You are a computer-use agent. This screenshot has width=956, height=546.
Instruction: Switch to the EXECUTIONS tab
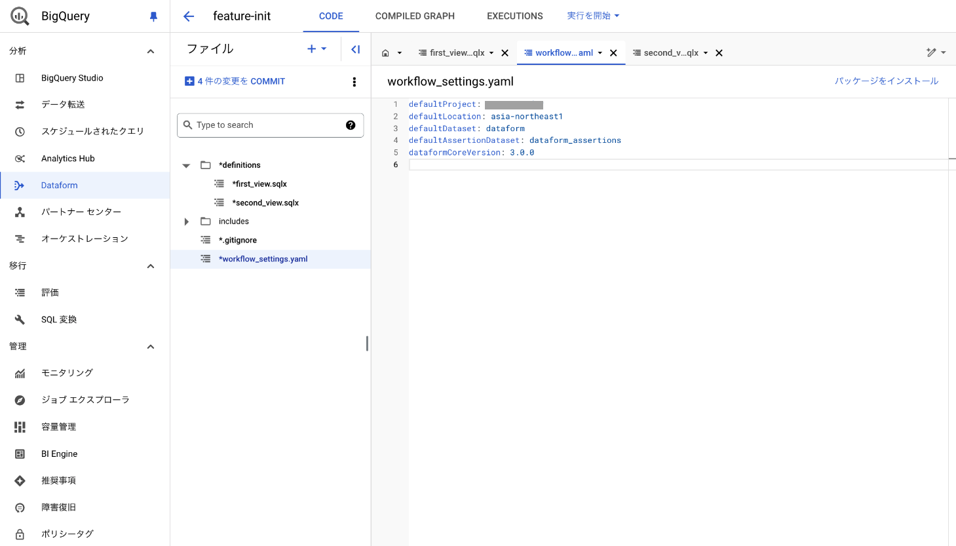tap(515, 16)
